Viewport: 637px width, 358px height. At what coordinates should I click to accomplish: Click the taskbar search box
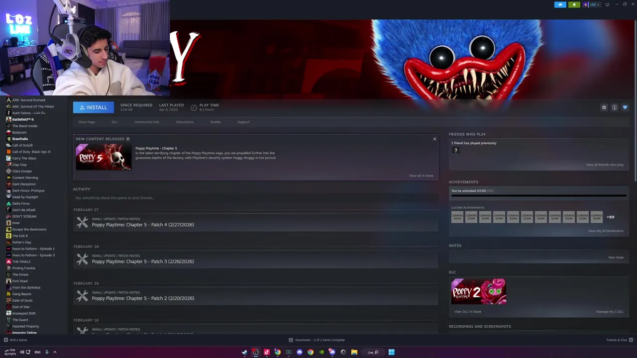[x=373, y=352]
